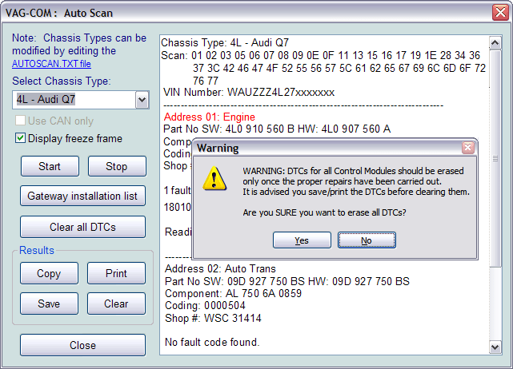This screenshot has height=369, width=513.
Task: Clear the scan results
Action: pyautogui.click(x=116, y=304)
